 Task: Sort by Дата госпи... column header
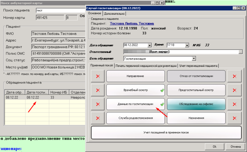tap(37, 92)
